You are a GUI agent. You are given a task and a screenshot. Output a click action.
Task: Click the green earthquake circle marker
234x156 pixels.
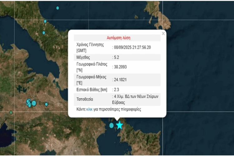pos(11,112)
